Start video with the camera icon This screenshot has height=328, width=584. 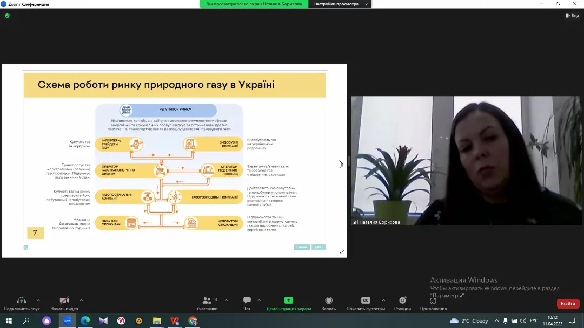coord(64,300)
